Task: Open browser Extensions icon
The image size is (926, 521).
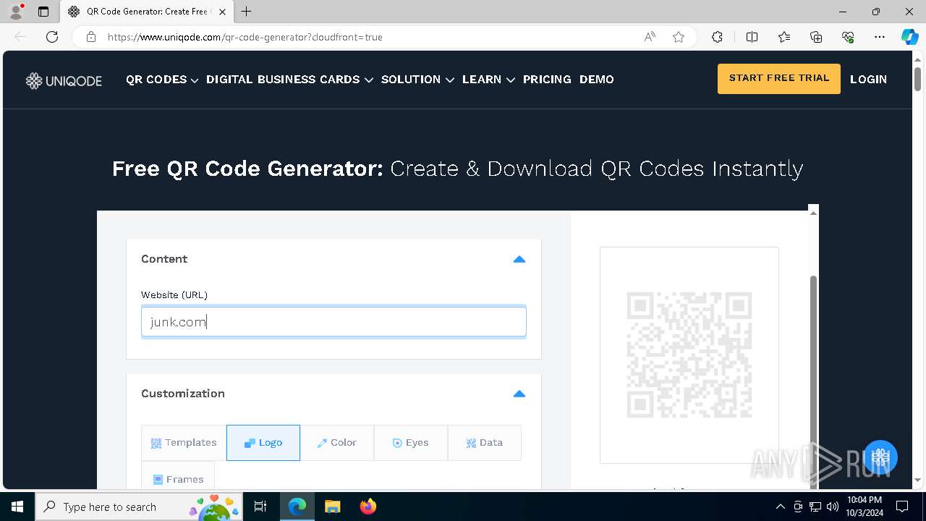Action: 717,37
